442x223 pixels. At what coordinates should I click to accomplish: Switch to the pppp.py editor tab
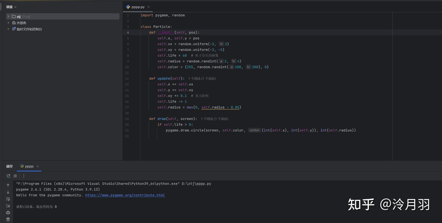138,7
